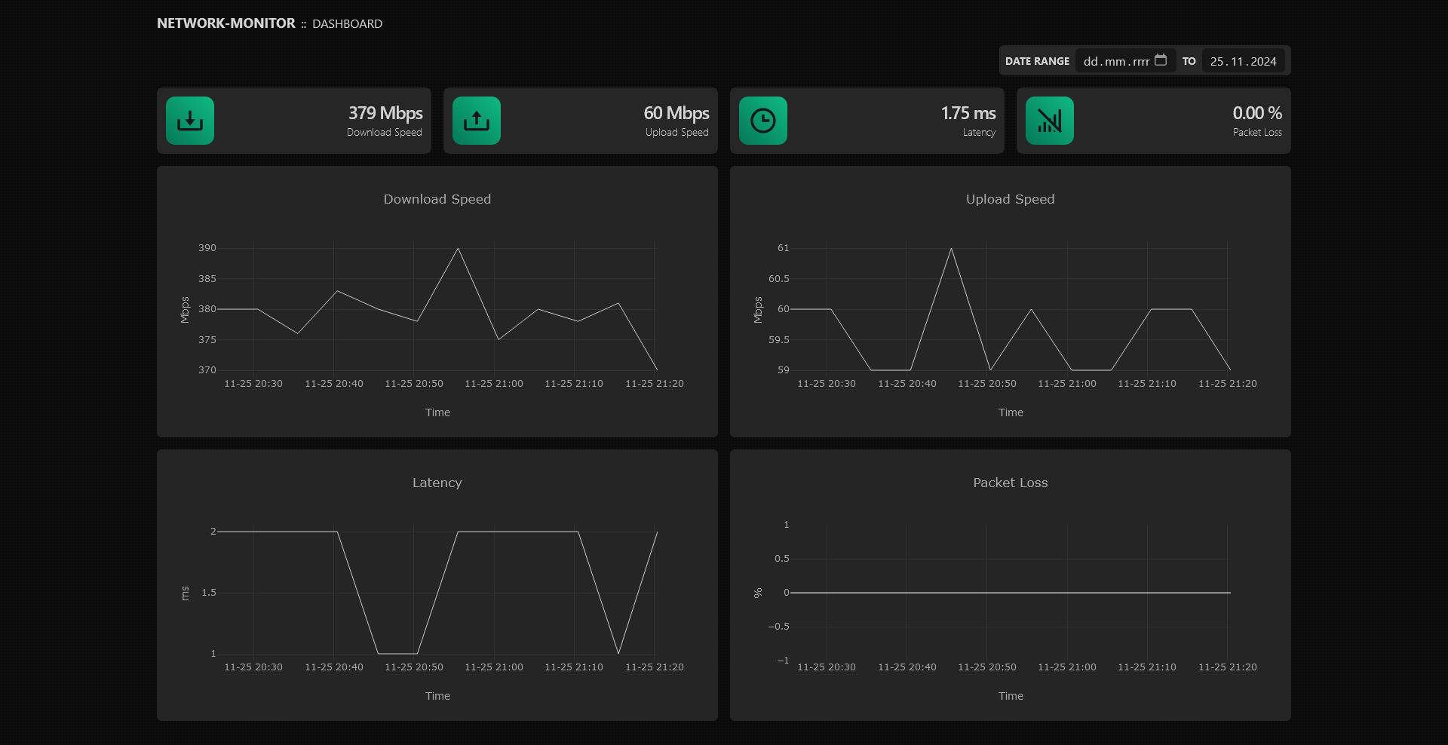
Task: Click the flat packet loss line at 0
Action: [x=1011, y=593]
